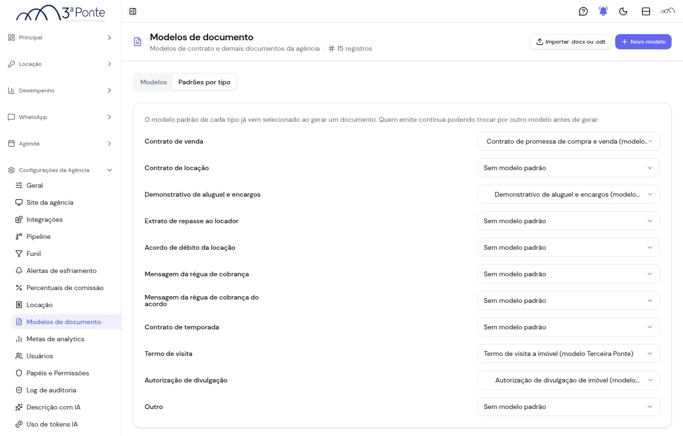The image size is (683, 436).
Task: Open Acordo de débito da locação dropdown
Action: [x=568, y=247]
